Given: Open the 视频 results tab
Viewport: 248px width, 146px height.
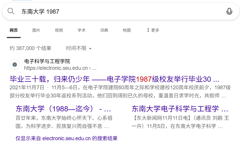Looking at the screenshot, I should point(59,30).
